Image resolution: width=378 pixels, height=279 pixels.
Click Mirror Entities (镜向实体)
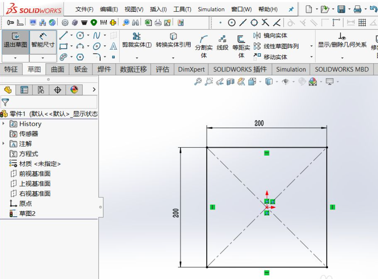click(x=270, y=36)
